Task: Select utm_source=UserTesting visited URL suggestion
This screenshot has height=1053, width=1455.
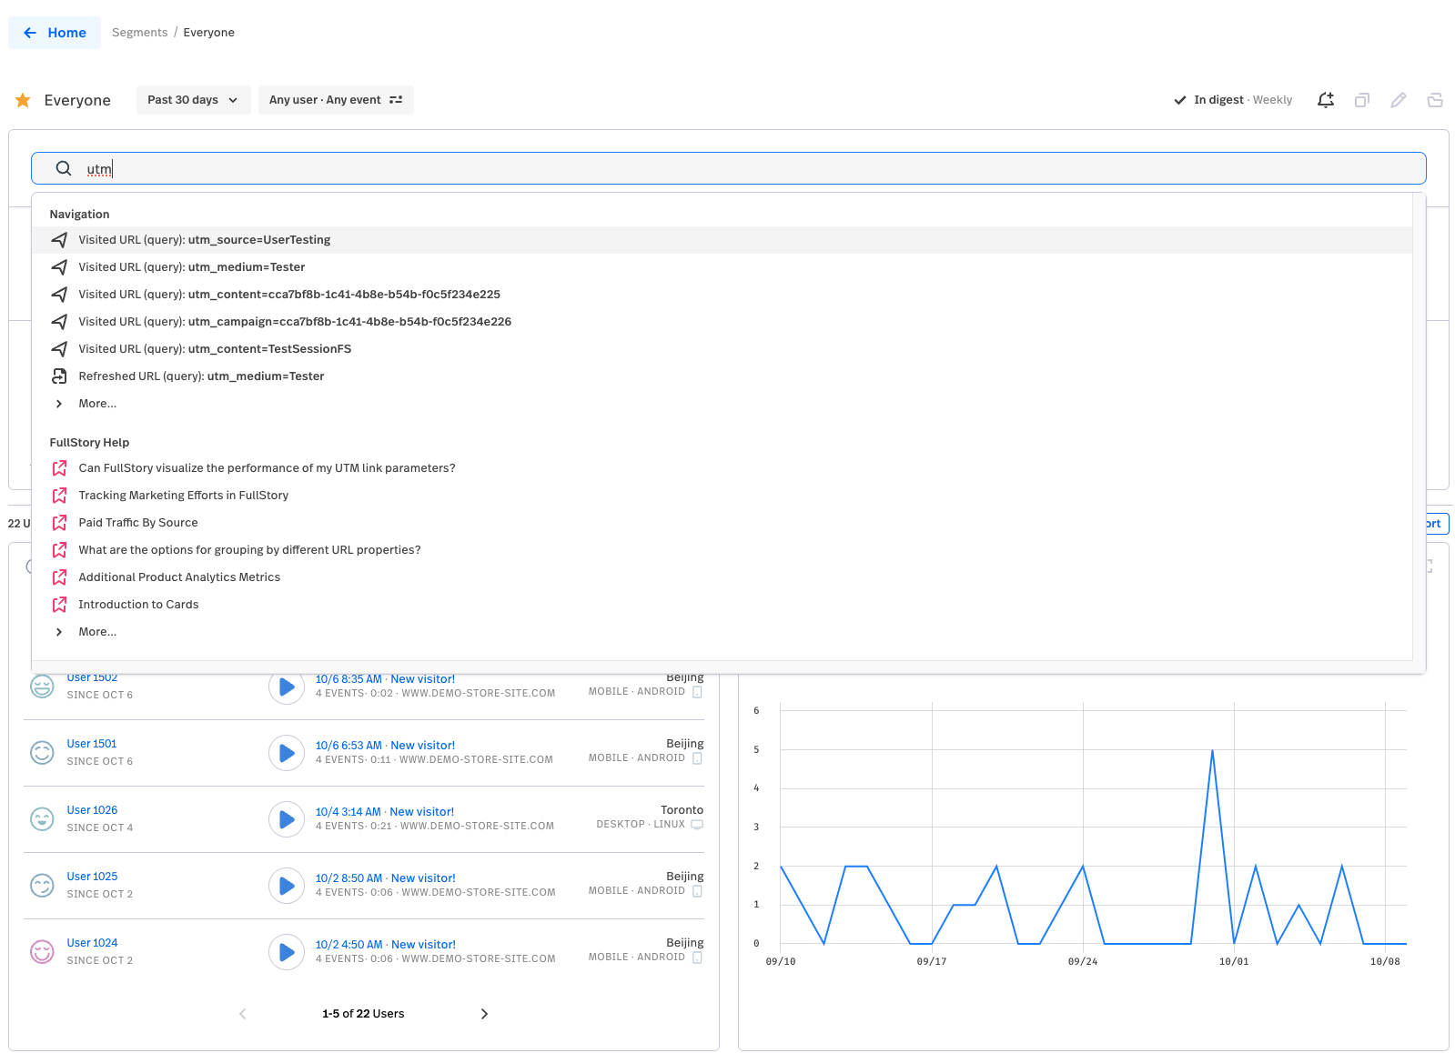Action: point(722,240)
